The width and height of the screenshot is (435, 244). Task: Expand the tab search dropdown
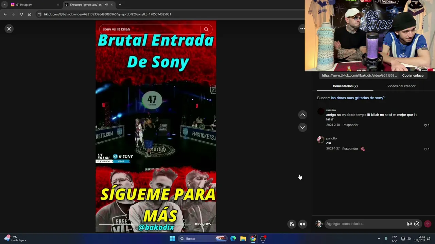4,5
